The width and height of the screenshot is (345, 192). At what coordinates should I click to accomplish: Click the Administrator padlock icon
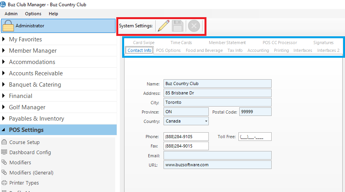(x=9, y=26)
